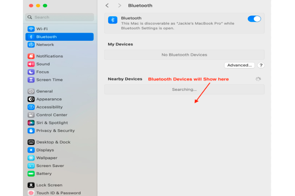Click the Wi-Fi icon in sidebar
295x196 pixels.
tap(31, 29)
